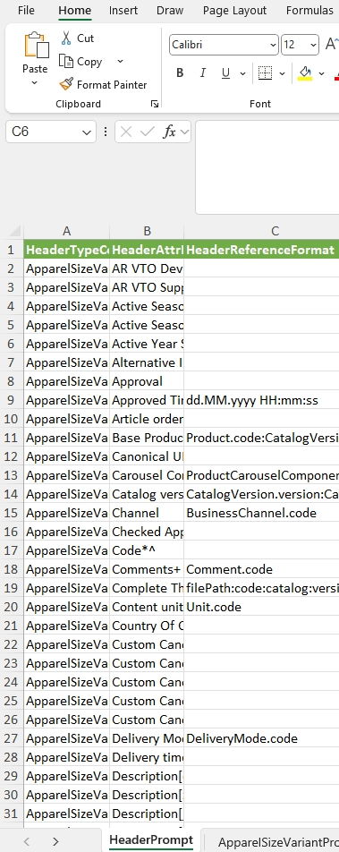339x852 pixels.
Task: Select column B header
Action: pos(147,232)
